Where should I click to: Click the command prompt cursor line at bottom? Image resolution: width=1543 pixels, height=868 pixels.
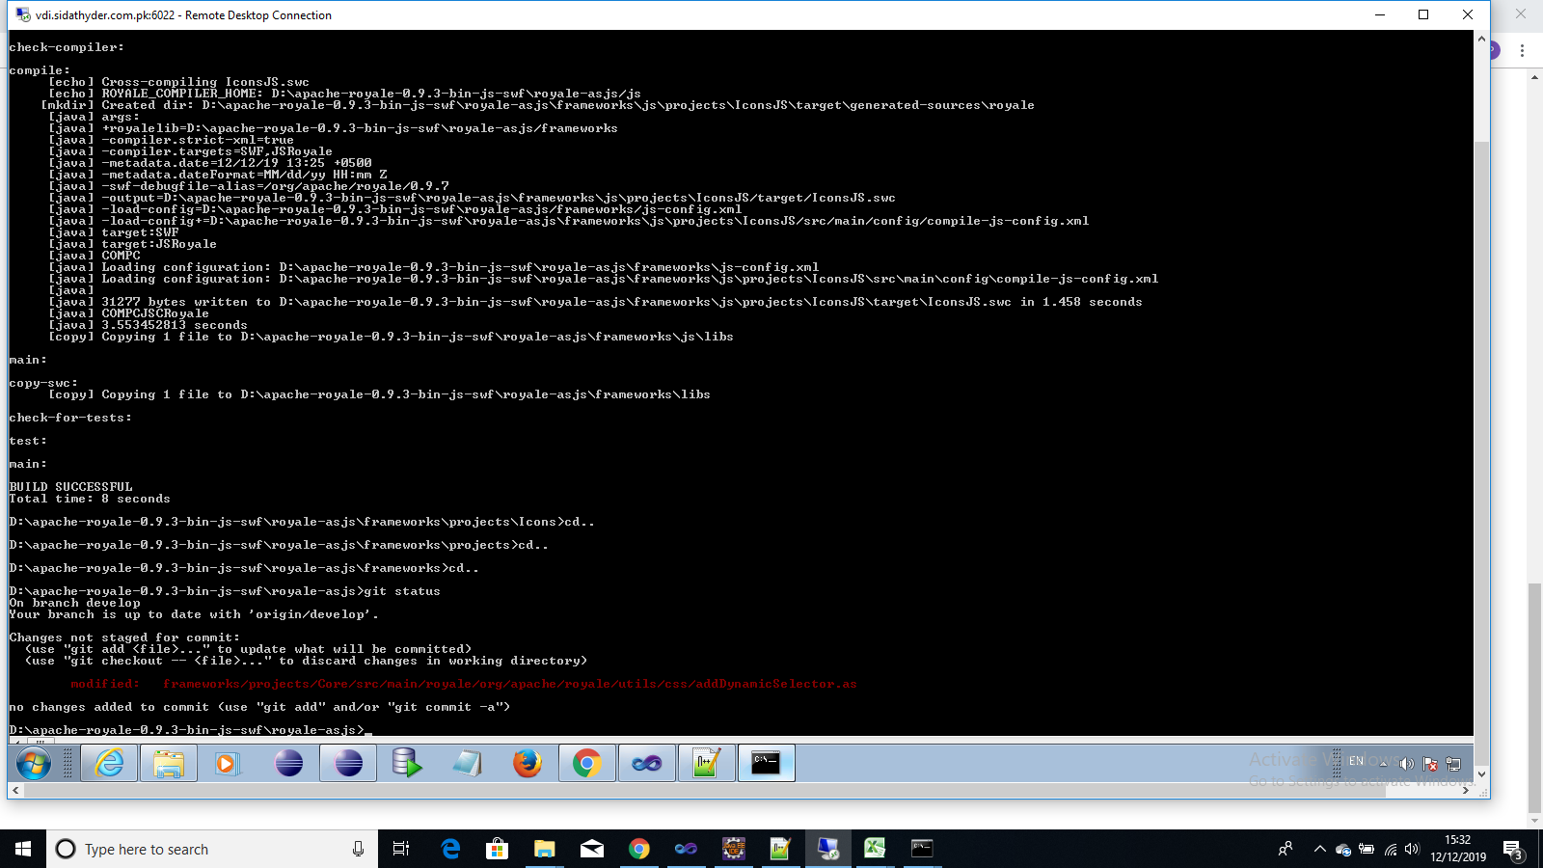coord(191,730)
